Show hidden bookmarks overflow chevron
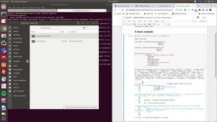 [x=196, y=14]
